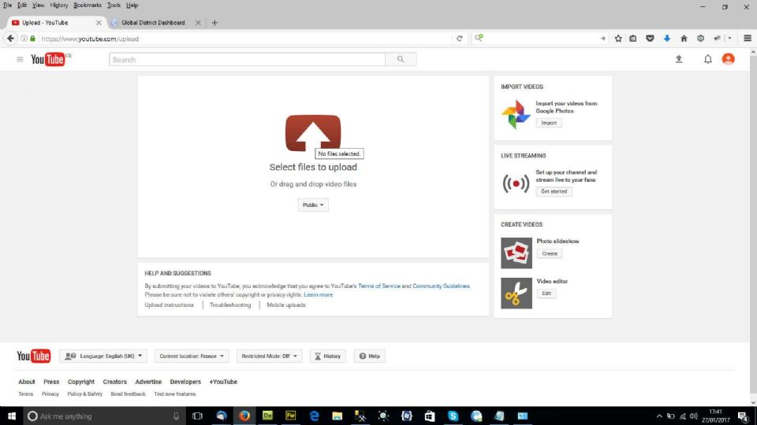Click the Send feedback footer link
The image size is (757, 425).
[x=128, y=394]
